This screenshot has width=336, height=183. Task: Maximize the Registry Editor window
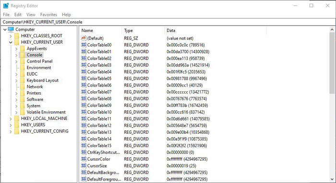(x=312, y=6)
